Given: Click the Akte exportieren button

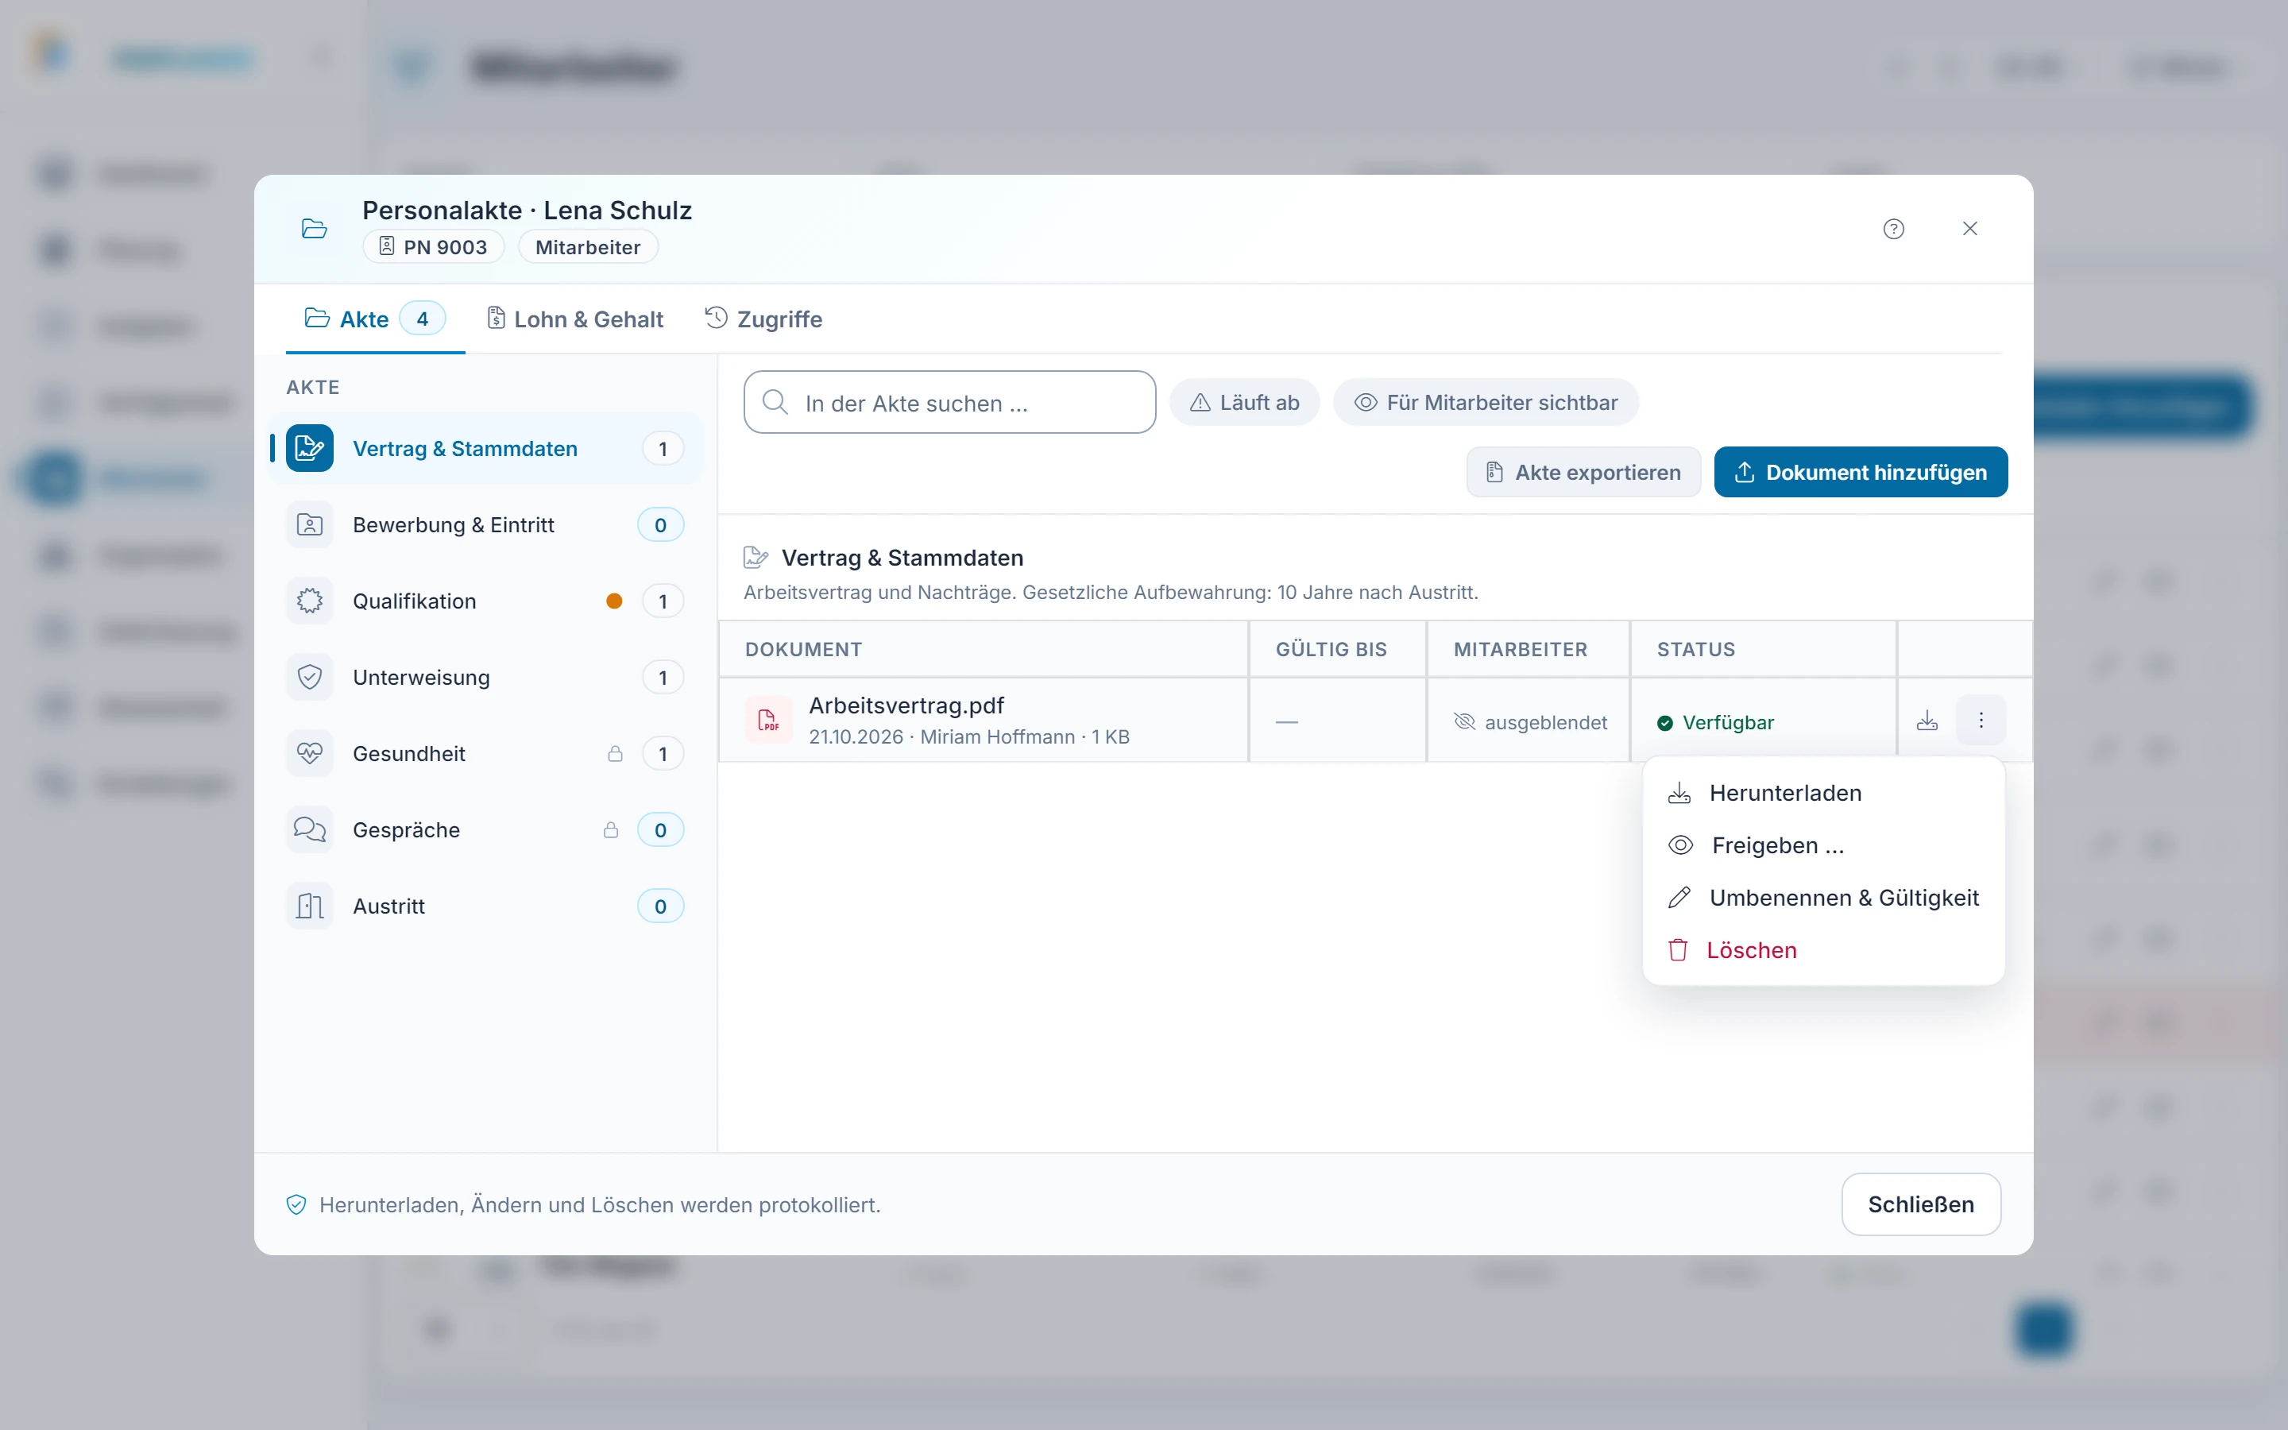Looking at the screenshot, I should [1583, 472].
